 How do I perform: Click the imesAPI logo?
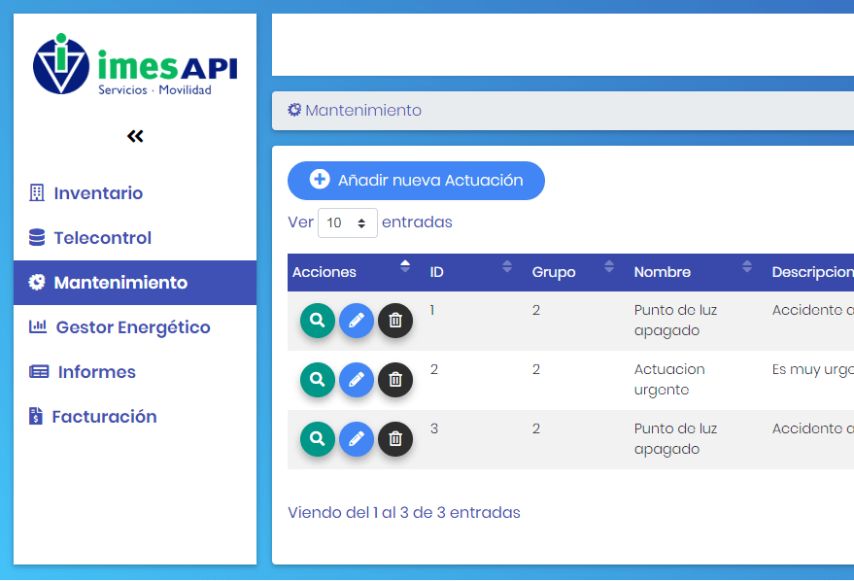click(135, 65)
